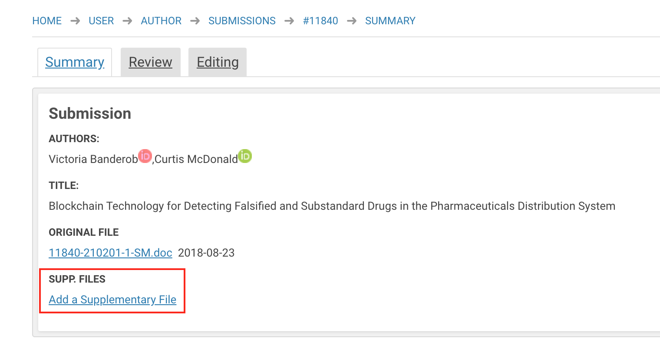
Task: Click the SUPP. FILES label
Action: pyautogui.click(x=77, y=279)
